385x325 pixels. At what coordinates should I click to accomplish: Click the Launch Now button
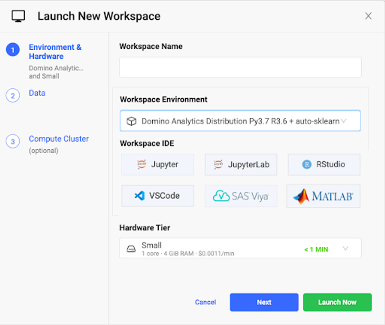(x=337, y=302)
